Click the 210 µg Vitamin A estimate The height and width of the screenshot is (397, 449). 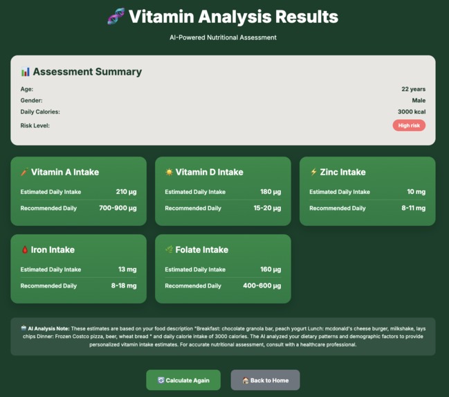pos(127,192)
